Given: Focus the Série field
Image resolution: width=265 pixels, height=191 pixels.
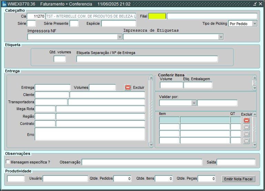Looking at the screenshot, I should [31, 23].
